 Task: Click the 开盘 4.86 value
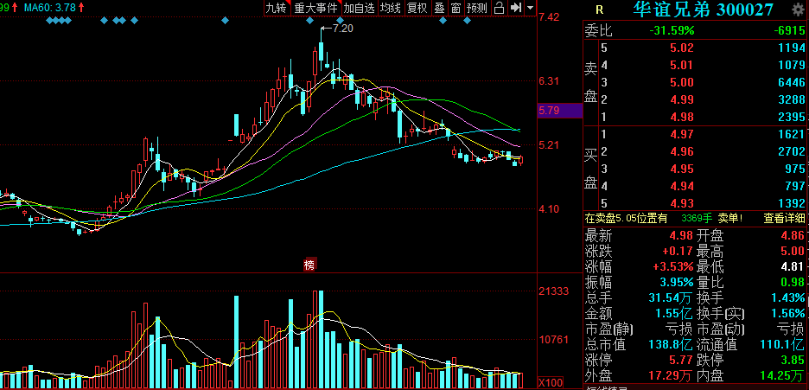[x=793, y=236]
